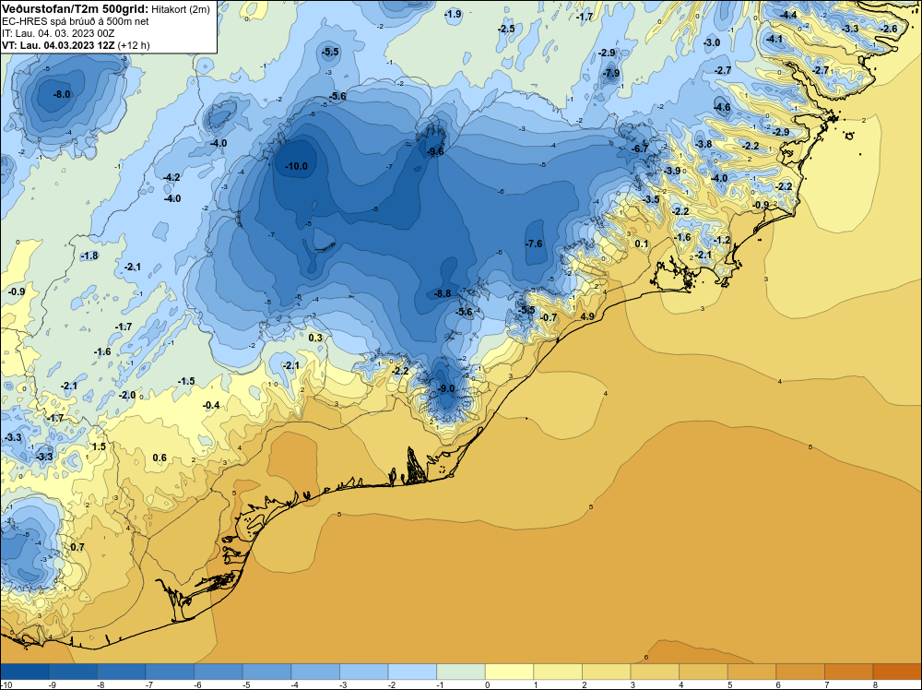Screen dimensions: 922x690
Task: Click legend color band between 7 and 8
Action: tap(848, 672)
